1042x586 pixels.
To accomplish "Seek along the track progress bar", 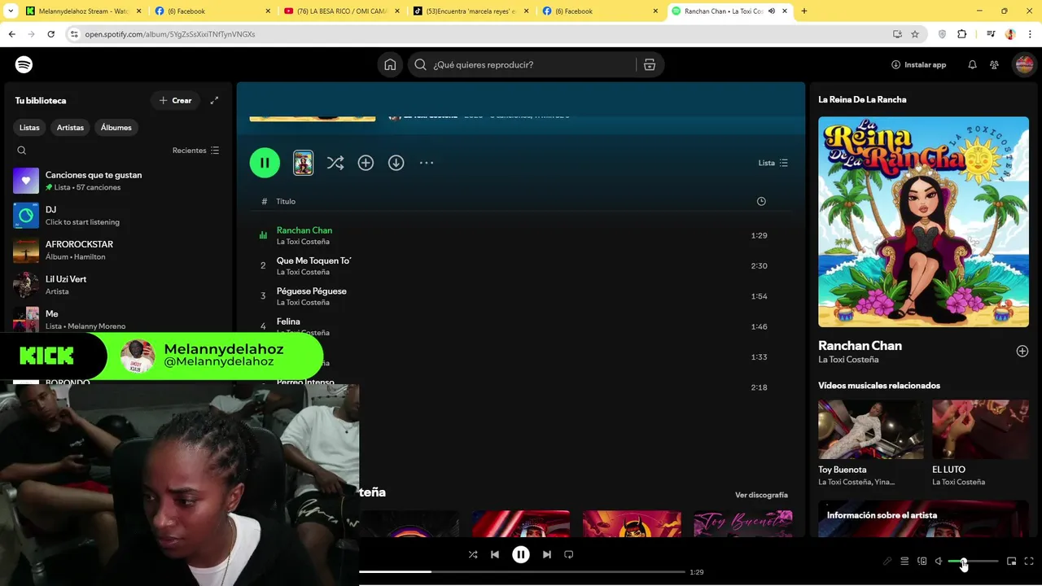I will (522, 571).
